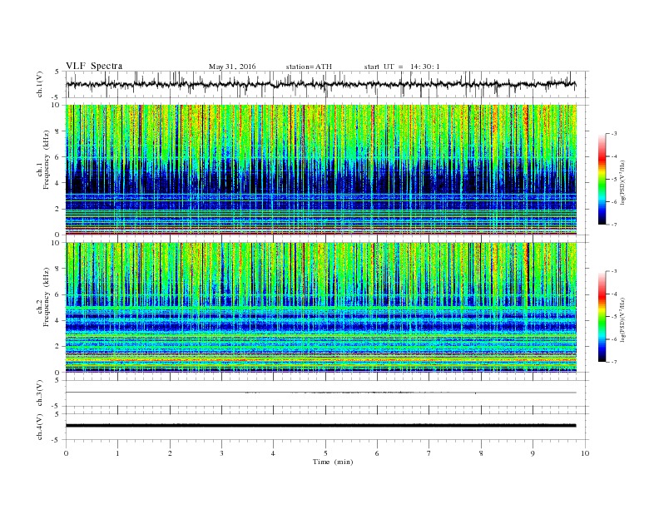The image size is (659, 509).
Task: Click the "start UT = 14:30: 1" text
Action: tap(402, 67)
